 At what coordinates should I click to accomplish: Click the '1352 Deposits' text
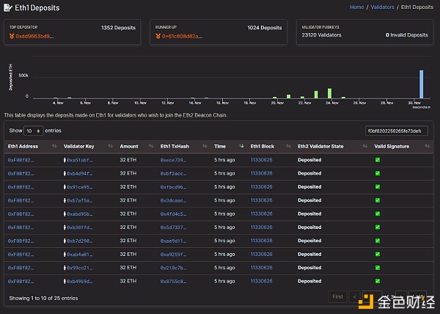tap(118, 27)
